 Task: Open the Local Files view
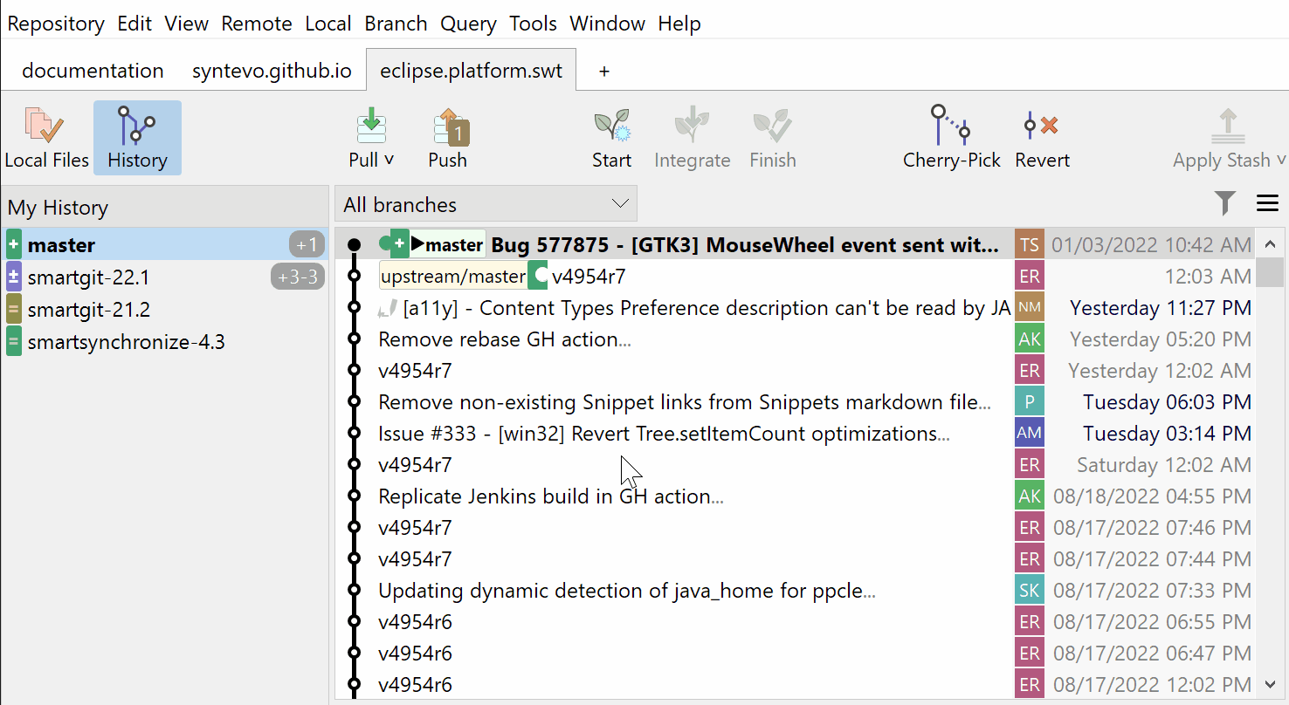[46, 138]
